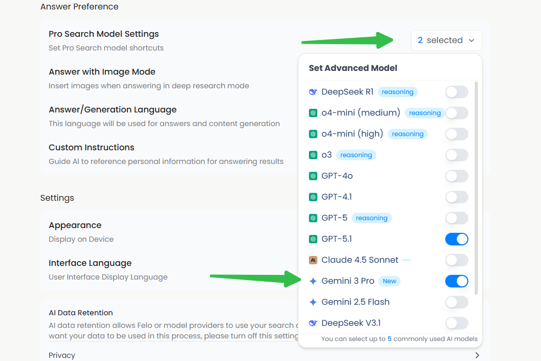541x361 pixels.
Task: Click the model list scrollbar
Action: click(477, 188)
